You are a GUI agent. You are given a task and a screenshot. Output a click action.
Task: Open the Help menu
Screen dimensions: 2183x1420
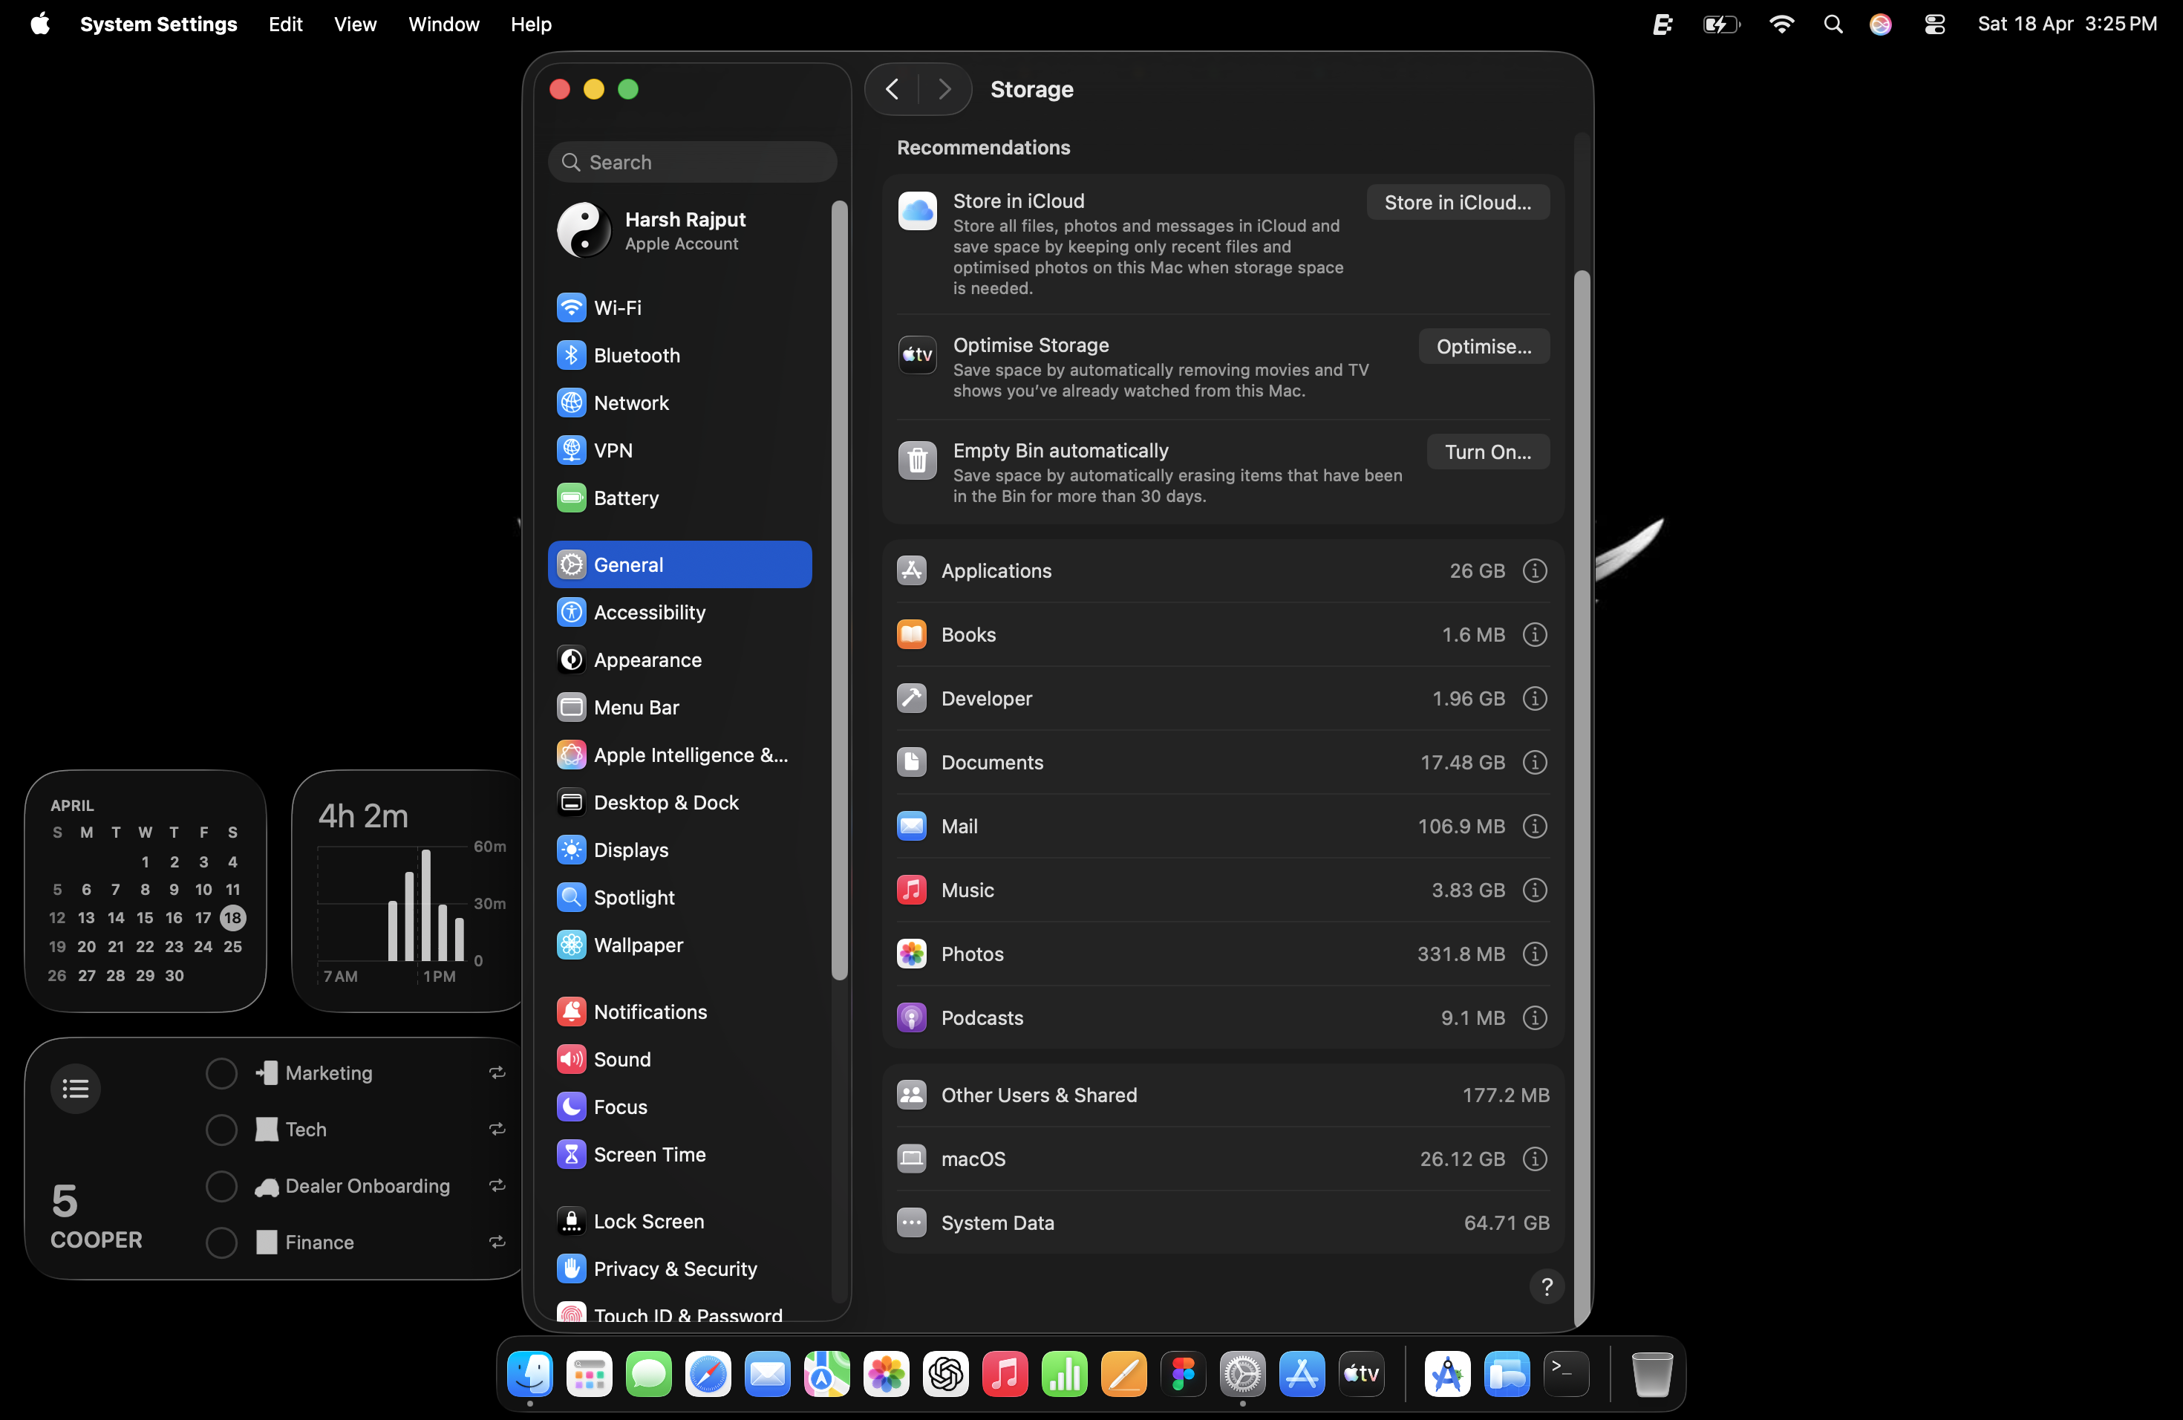(531, 24)
